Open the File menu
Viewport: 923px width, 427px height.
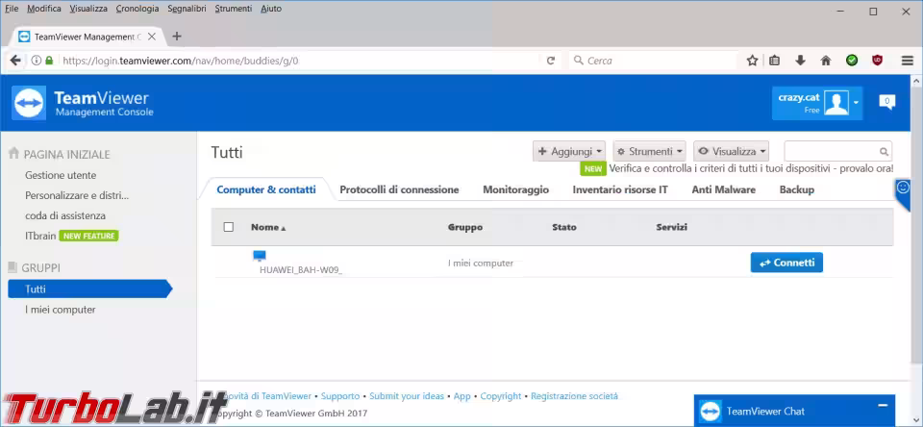12,9
